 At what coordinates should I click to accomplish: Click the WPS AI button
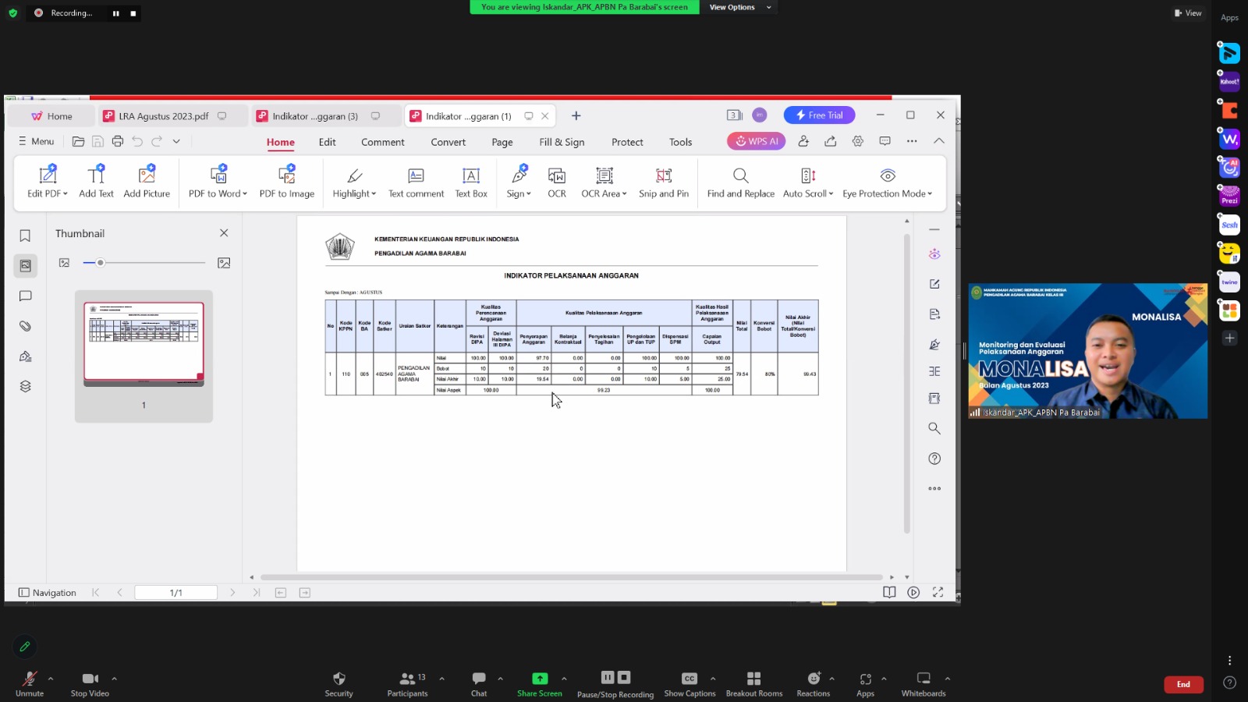point(756,141)
